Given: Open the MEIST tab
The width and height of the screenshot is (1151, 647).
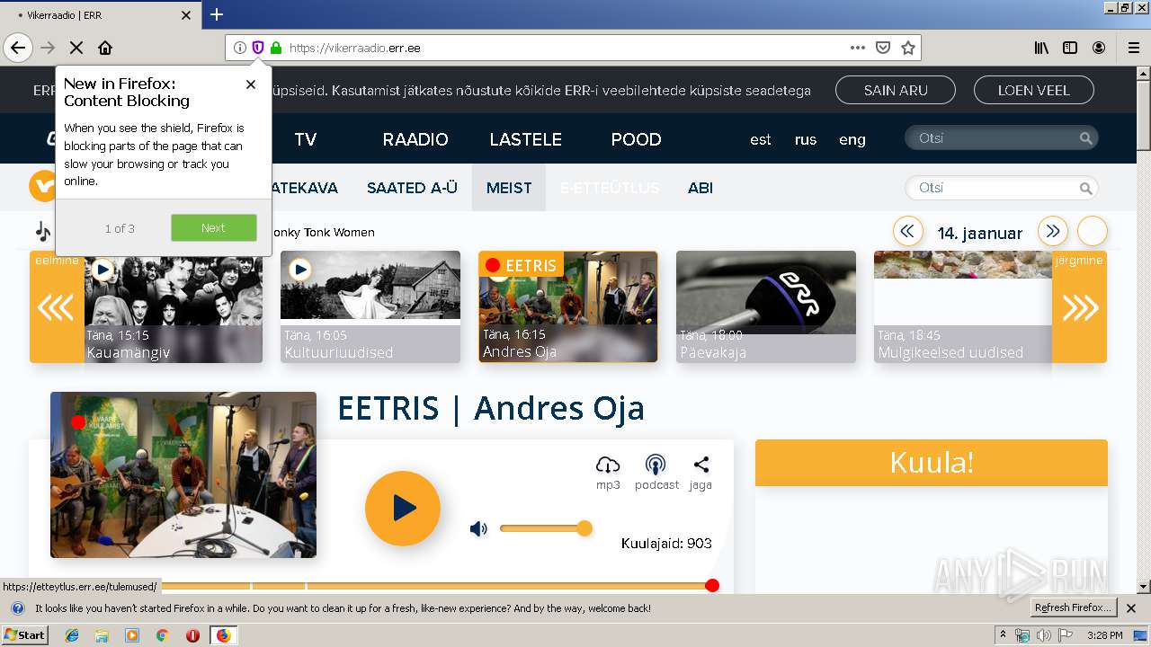Looking at the screenshot, I should (509, 188).
